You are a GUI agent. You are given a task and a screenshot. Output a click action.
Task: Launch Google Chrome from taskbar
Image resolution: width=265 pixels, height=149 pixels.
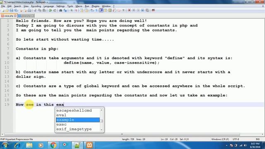[53, 145]
